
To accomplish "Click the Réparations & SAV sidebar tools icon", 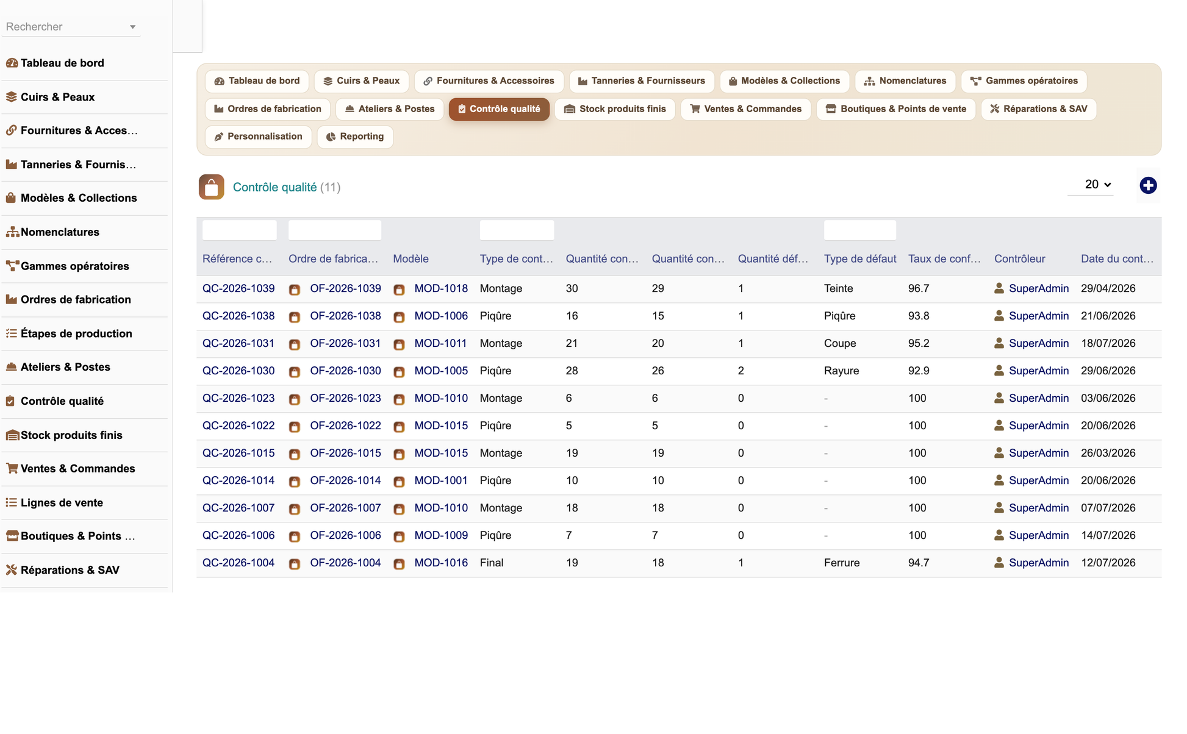I will [x=12, y=570].
